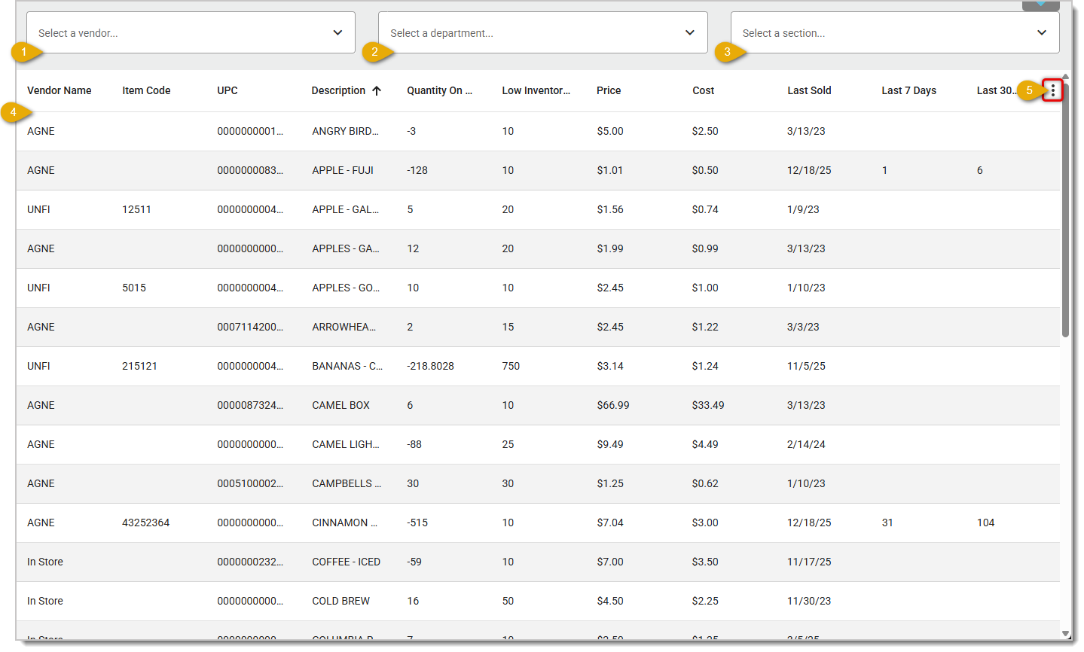Select the COFFEE - ICED description cell
The height and width of the screenshot is (652, 1084).
[x=346, y=562]
